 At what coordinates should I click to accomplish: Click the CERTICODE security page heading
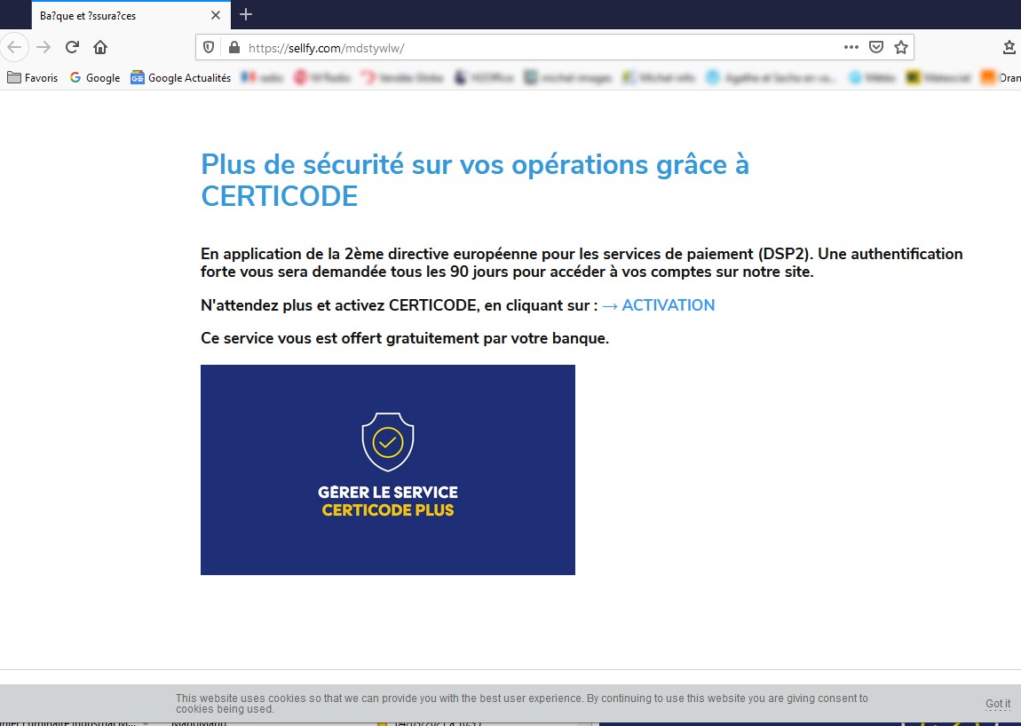coord(475,180)
